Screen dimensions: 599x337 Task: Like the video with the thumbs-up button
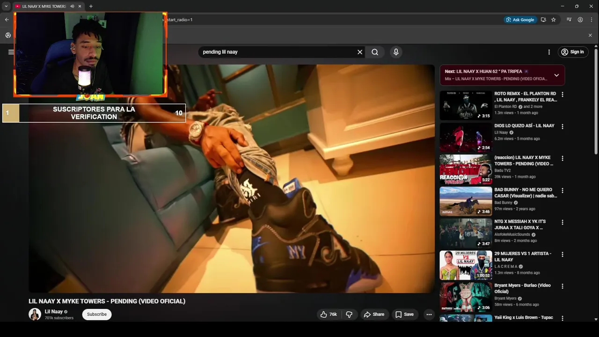click(329, 315)
